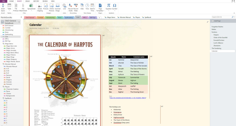Open the Zhentarim subpage
236x126 pixels.
[217, 46]
